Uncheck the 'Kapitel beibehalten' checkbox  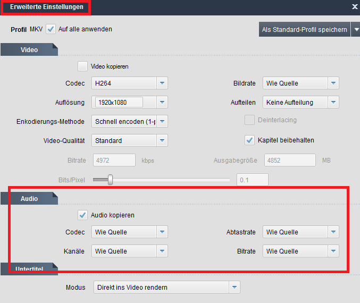[249, 140]
